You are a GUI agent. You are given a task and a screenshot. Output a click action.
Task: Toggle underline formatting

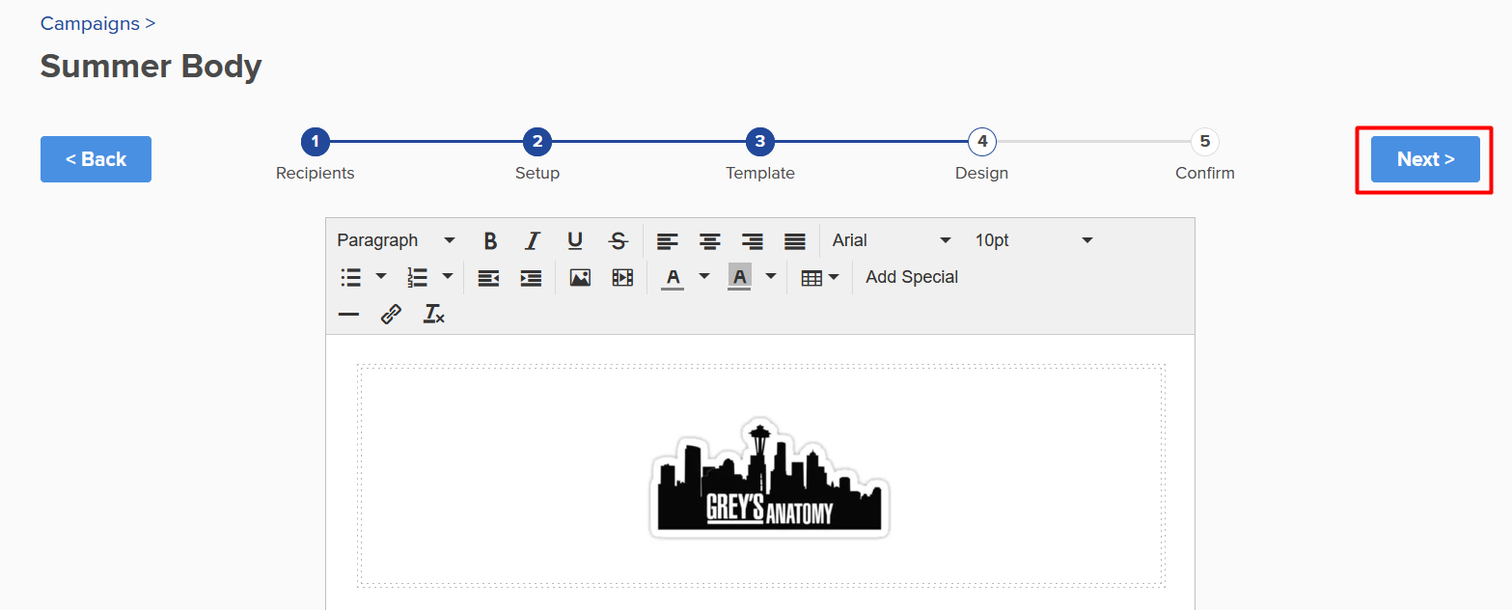(575, 240)
